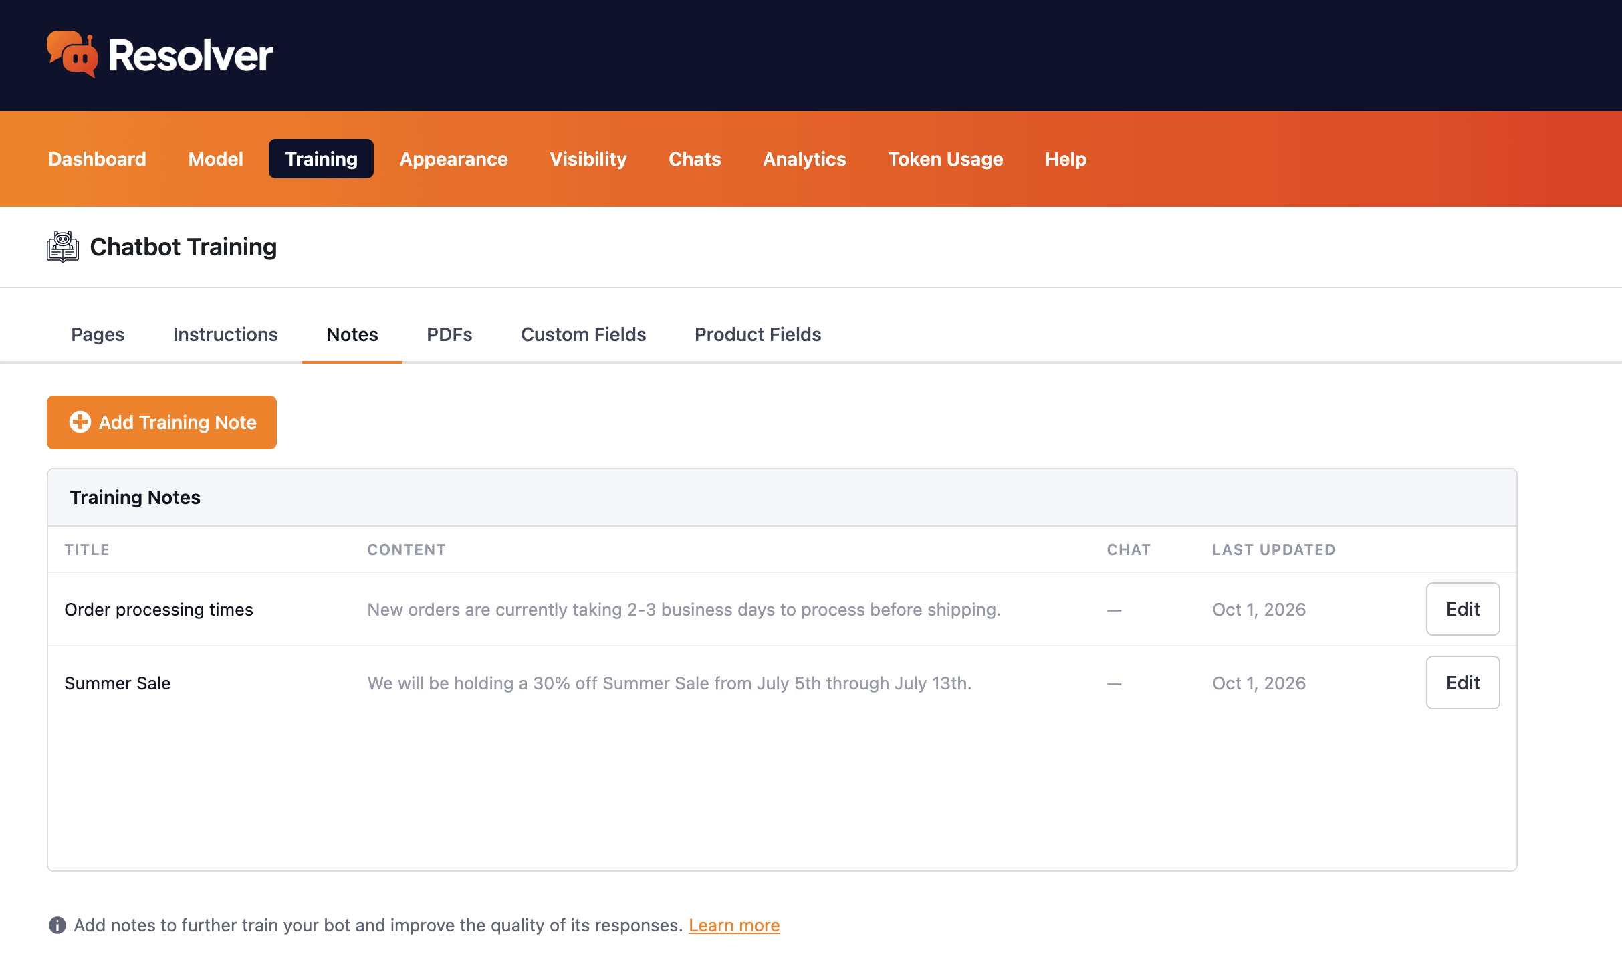Viewport: 1622px width, 980px height.
Task: Switch to the Instructions tab
Action: (225, 334)
